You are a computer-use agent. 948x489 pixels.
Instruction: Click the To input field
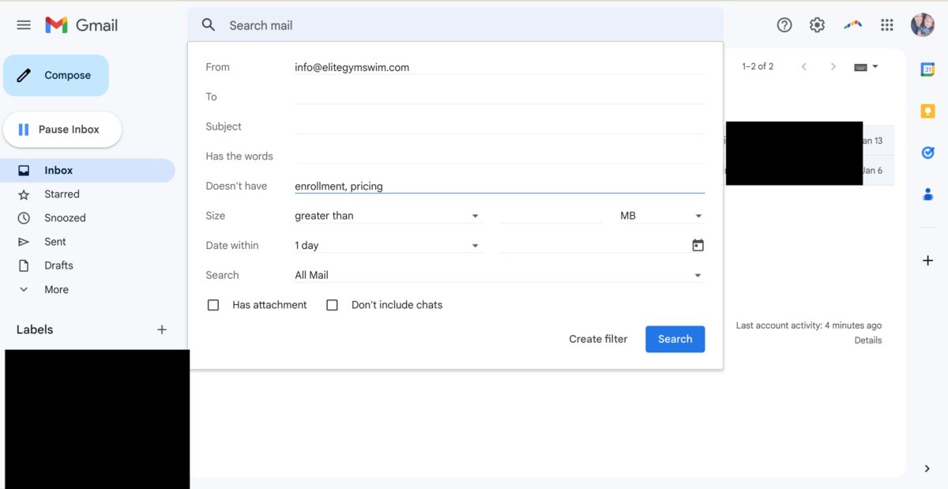click(499, 96)
